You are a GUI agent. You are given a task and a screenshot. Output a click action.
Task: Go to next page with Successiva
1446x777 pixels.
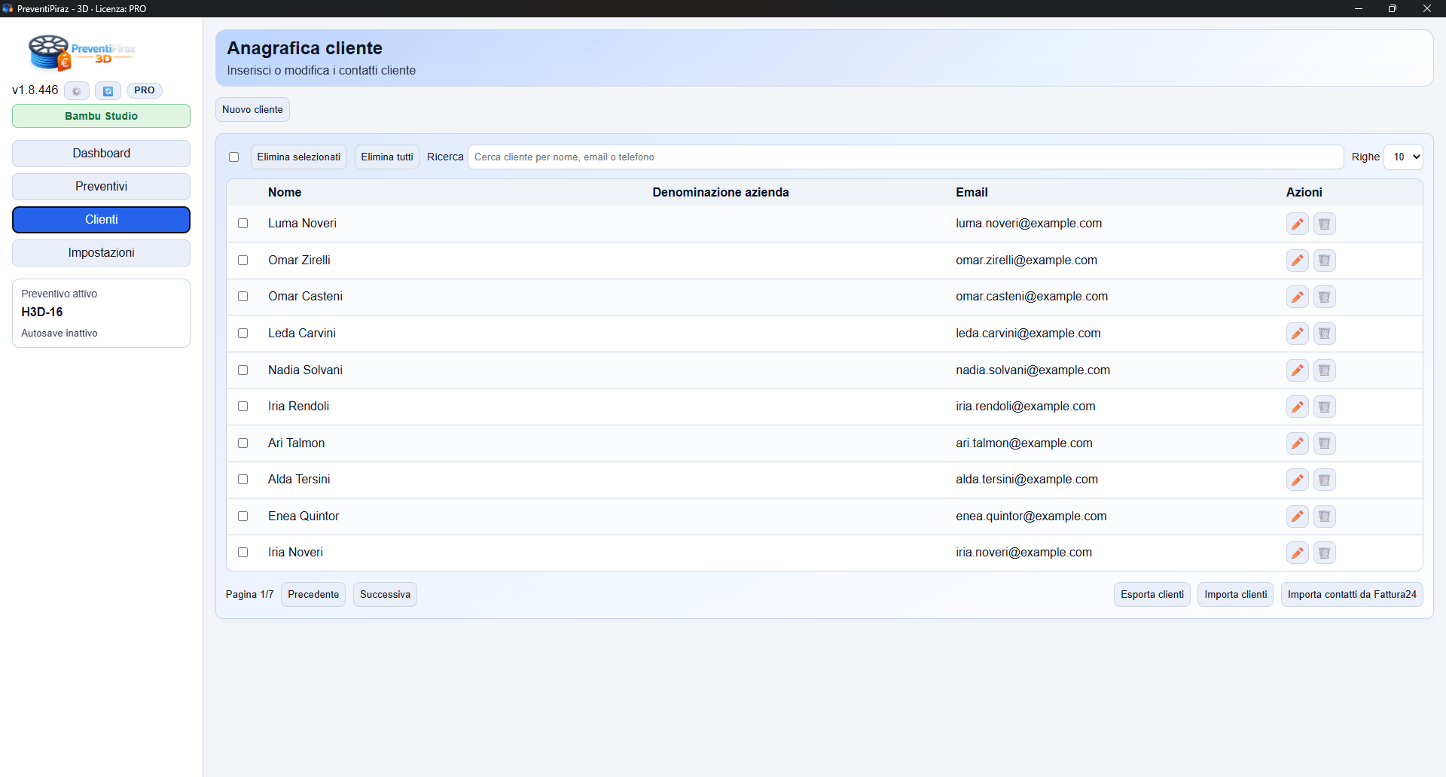(x=385, y=595)
